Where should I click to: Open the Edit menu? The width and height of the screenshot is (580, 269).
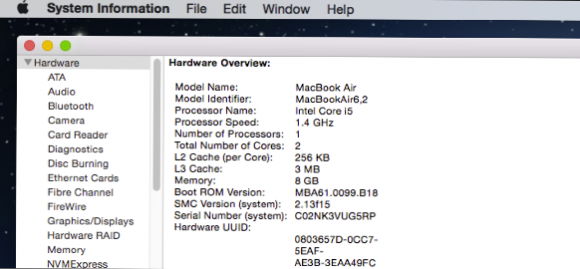(x=235, y=9)
